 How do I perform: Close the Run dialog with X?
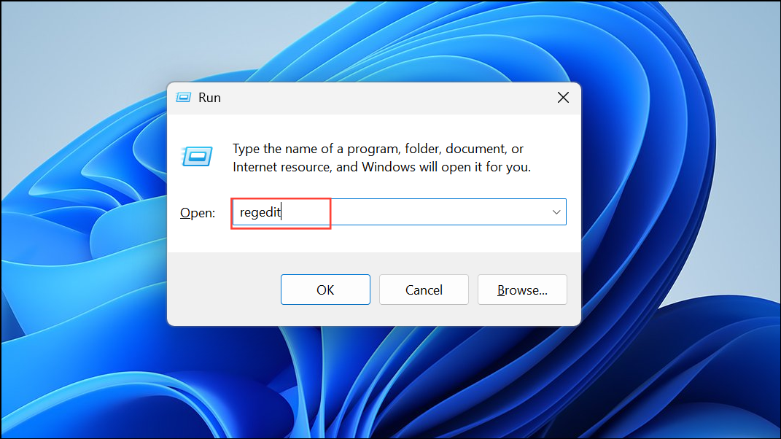(x=564, y=98)
